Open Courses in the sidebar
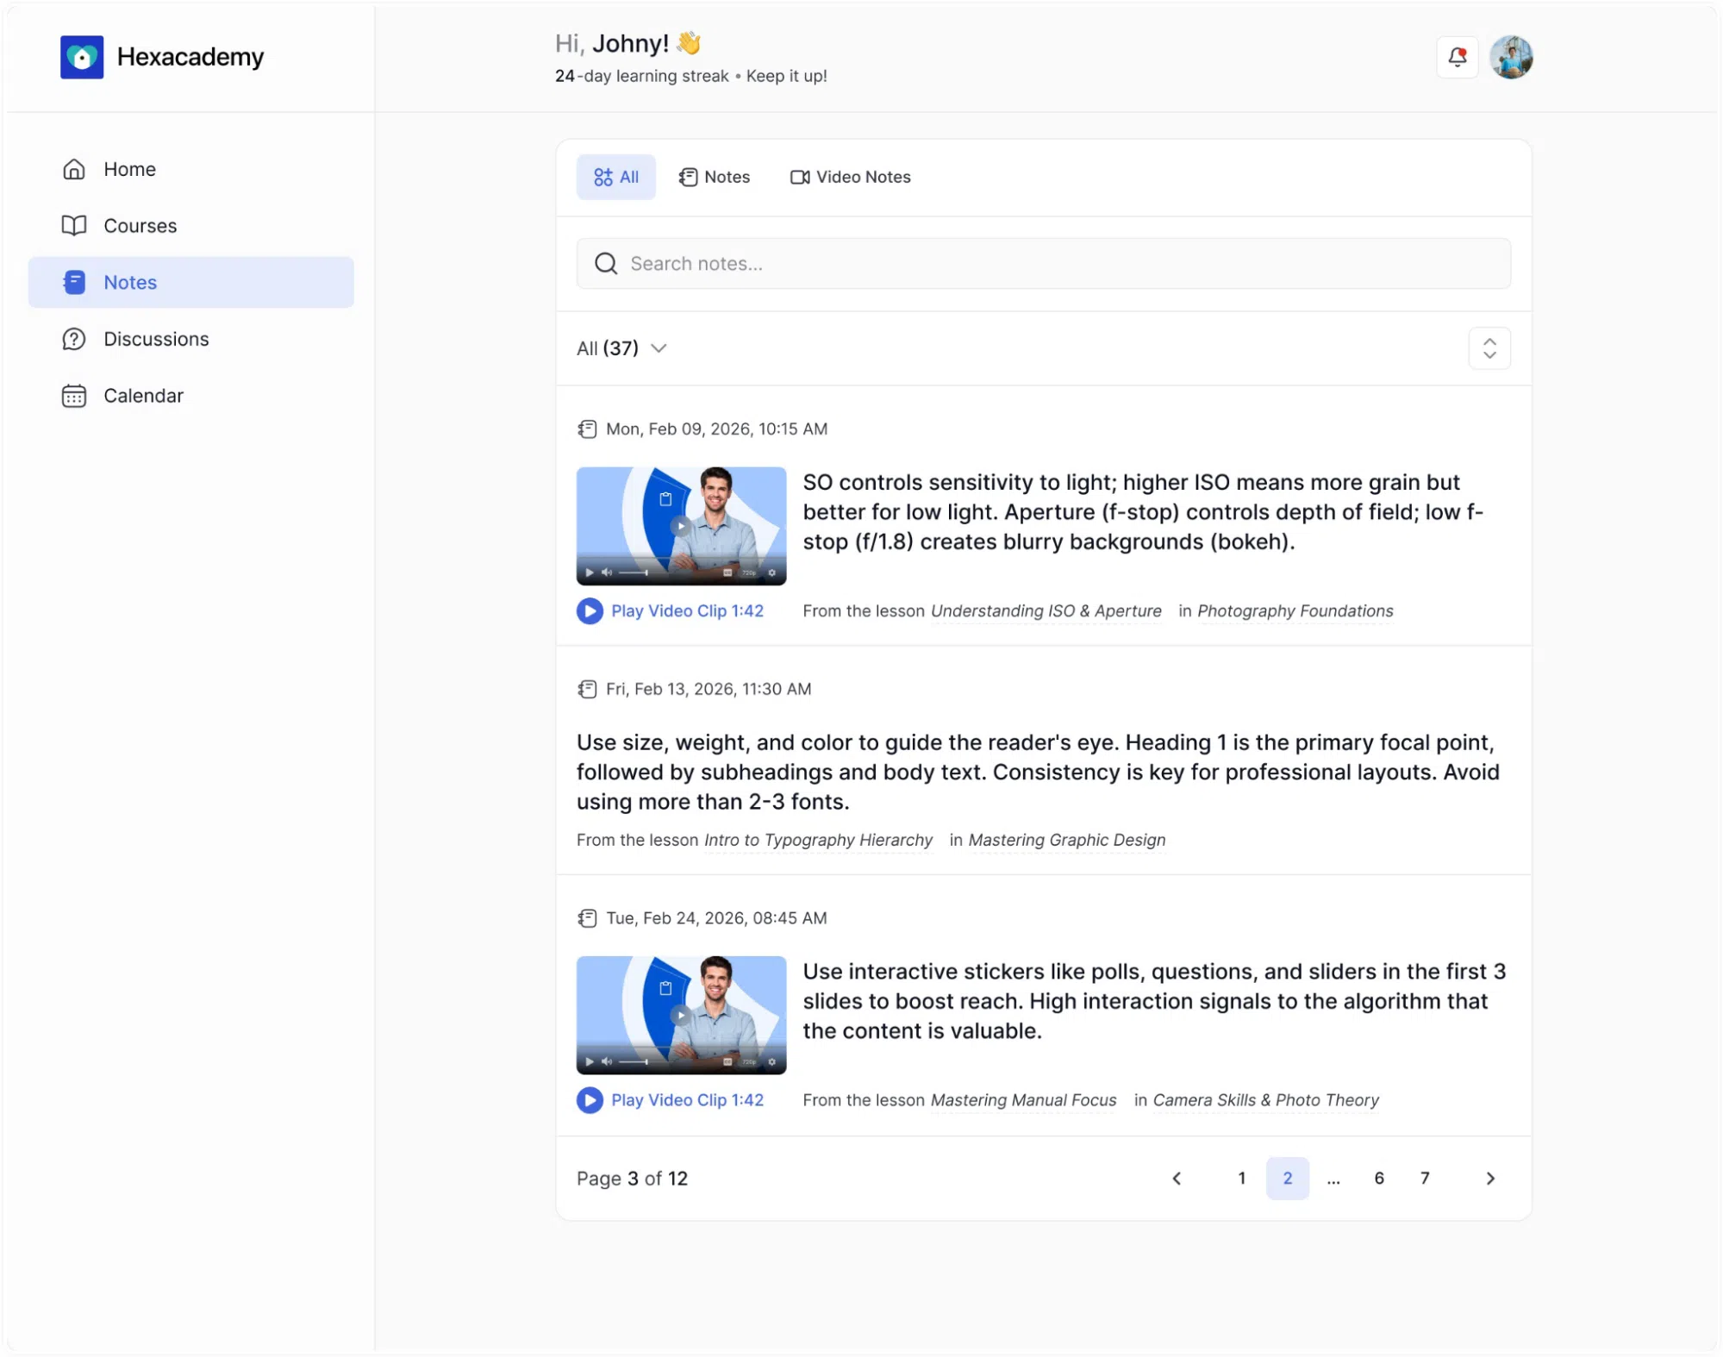Viewport: 1723px width, 1358px height. tap(191, 226)
